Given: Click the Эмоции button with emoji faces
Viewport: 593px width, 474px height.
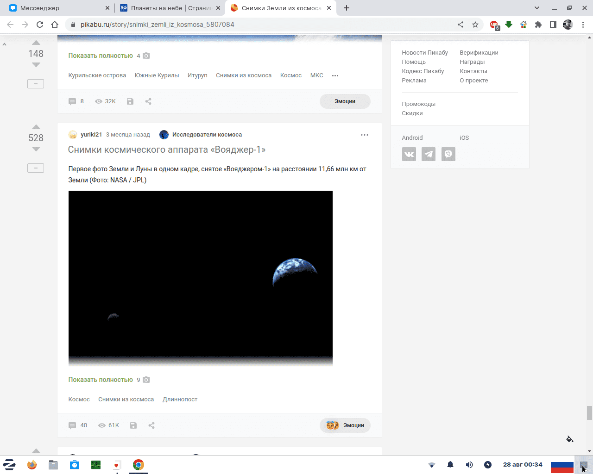Looking at the screenshot, I should coord(345,425).
